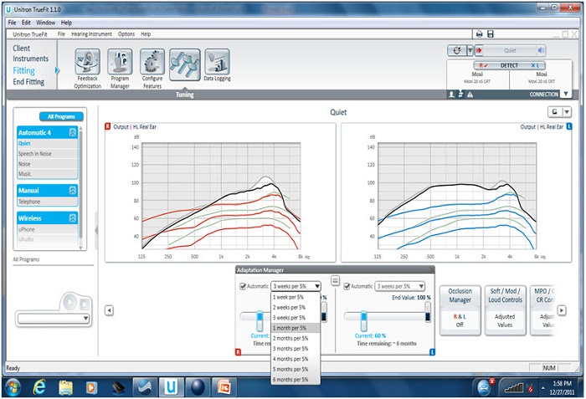Viewport: 586px width, 399px height.
Task: Click the print icon in the toolbar
Action: click(478, 33)
